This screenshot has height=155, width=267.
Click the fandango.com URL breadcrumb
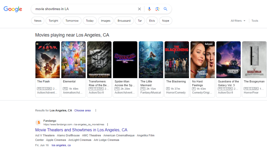point(74,124)
